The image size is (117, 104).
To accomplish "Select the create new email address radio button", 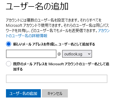I will pos(9,44).
